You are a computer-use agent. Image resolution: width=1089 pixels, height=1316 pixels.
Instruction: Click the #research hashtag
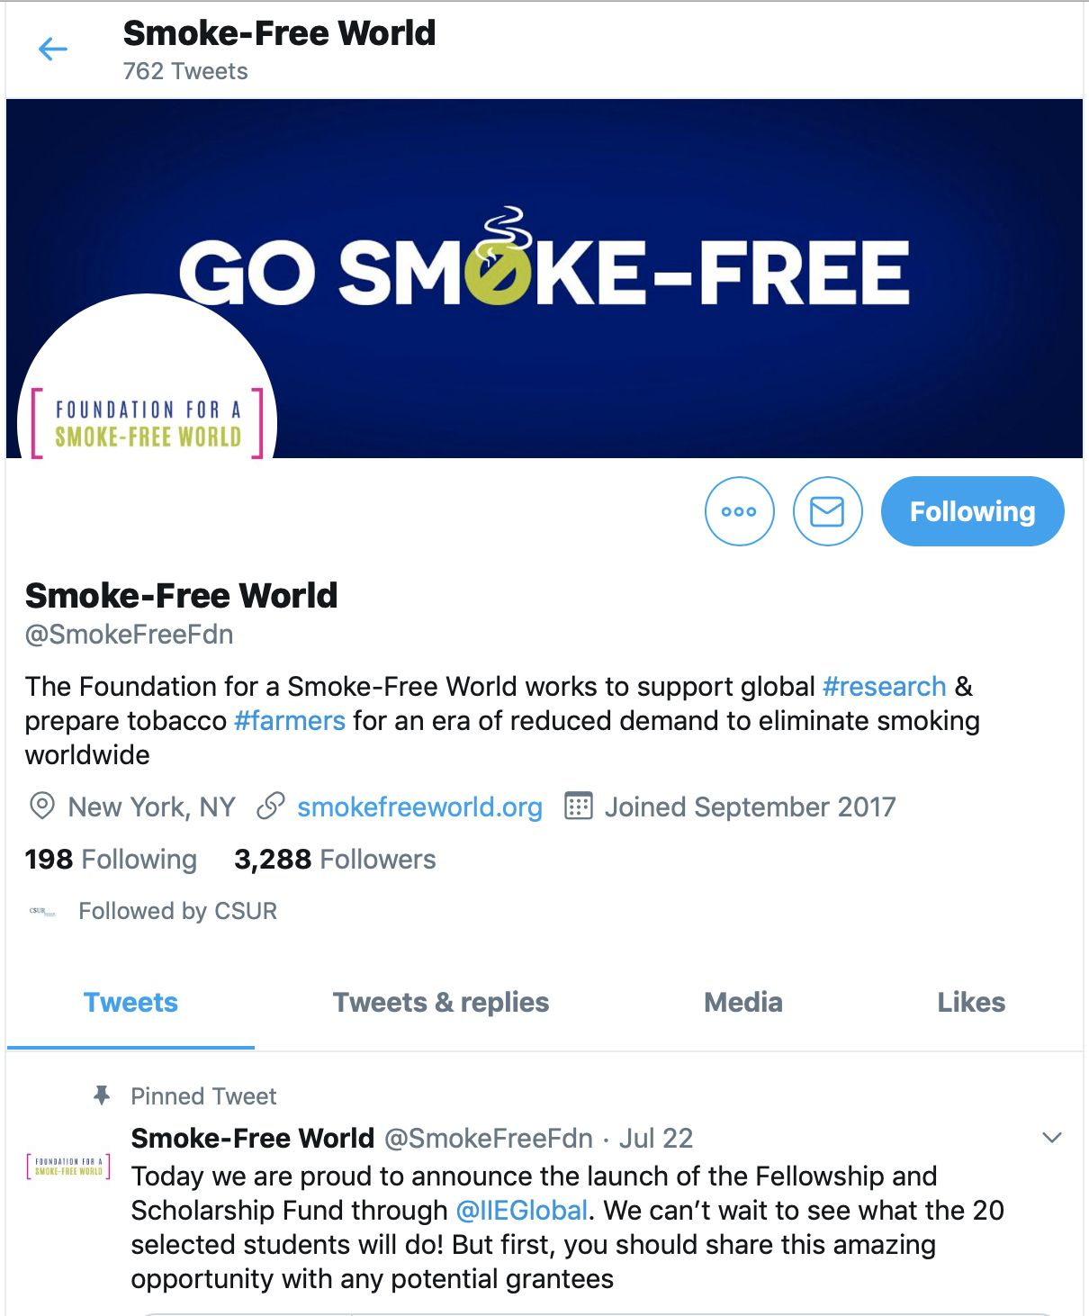pyautogui.click(x=885, y=687)
